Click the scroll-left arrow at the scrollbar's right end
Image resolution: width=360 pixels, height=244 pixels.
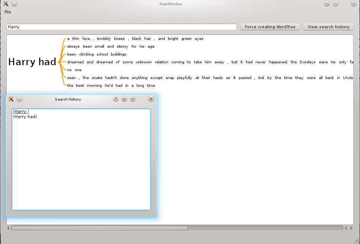click(x=346, y=228)
